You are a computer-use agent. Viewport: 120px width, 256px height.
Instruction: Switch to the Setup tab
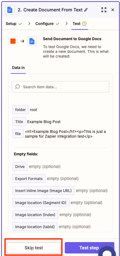click(11, 24)
